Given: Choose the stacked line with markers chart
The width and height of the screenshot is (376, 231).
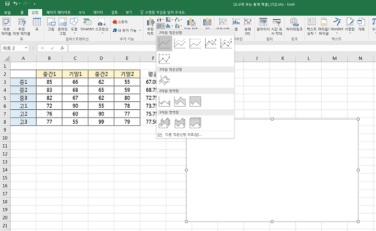Looking at the screenshot, I should point(226,44).
